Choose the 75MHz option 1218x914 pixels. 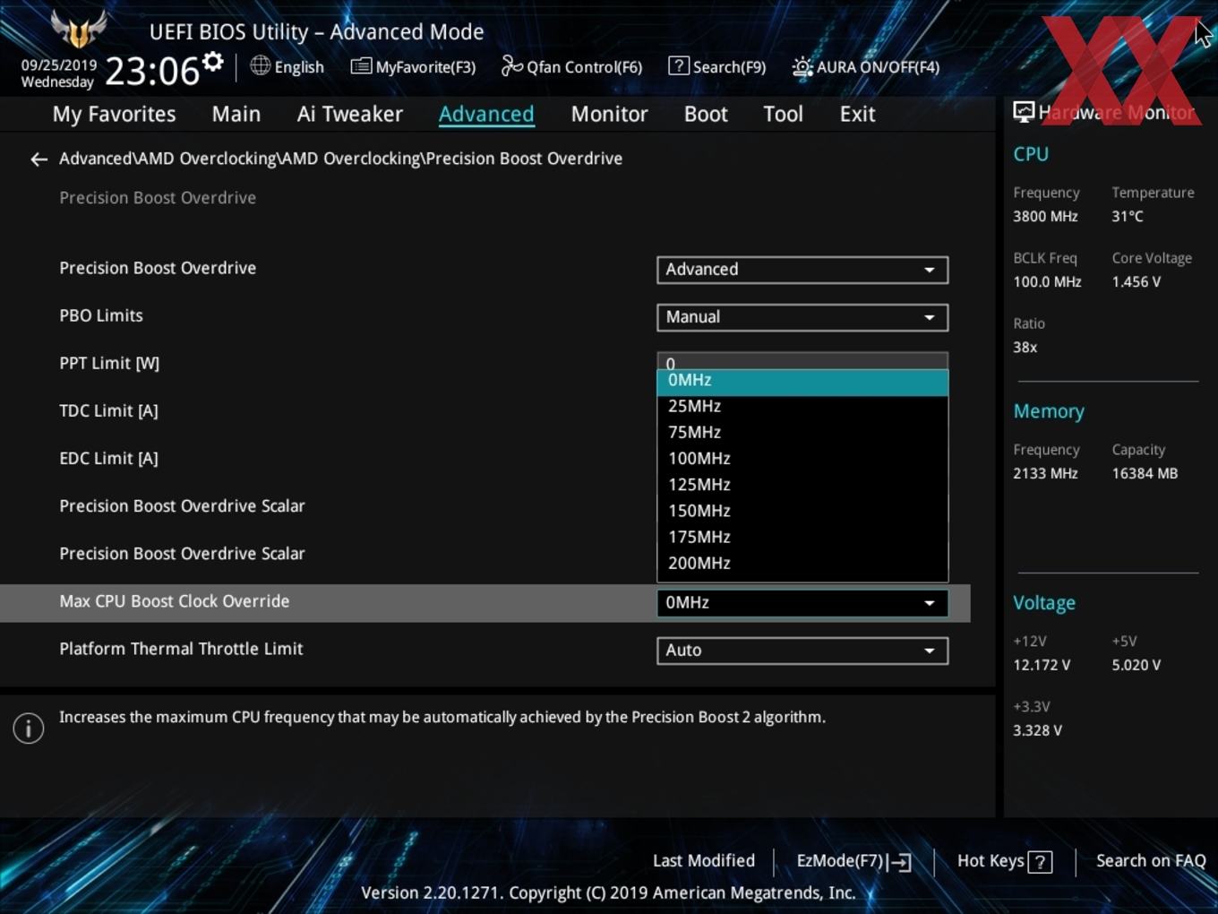tap(802, 433)
